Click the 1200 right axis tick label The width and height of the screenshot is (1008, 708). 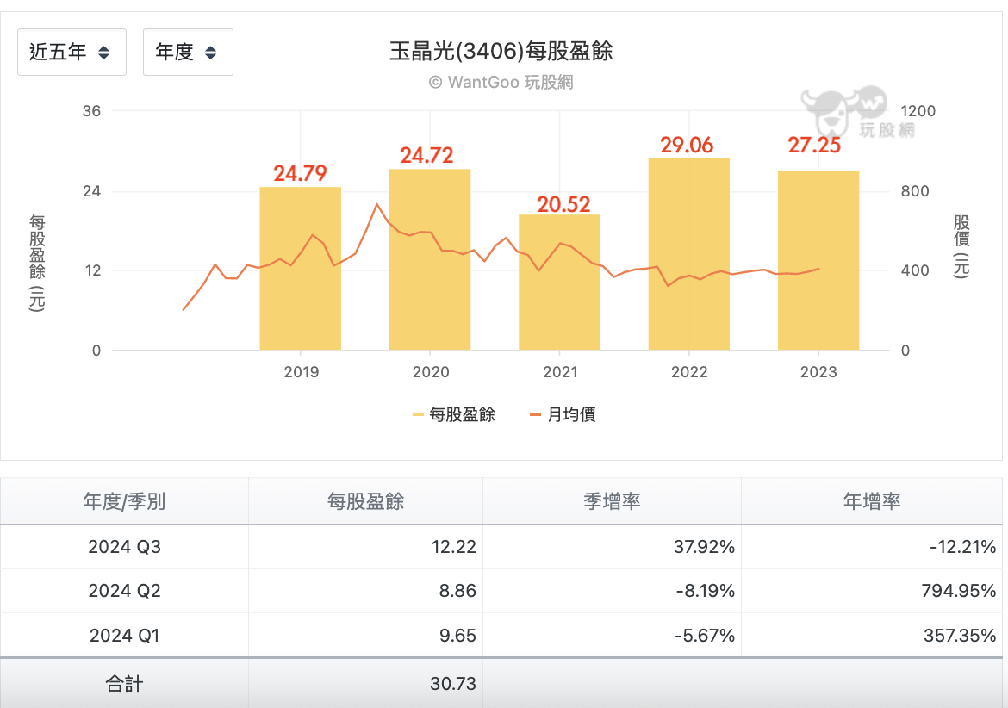tap(918, 111)
